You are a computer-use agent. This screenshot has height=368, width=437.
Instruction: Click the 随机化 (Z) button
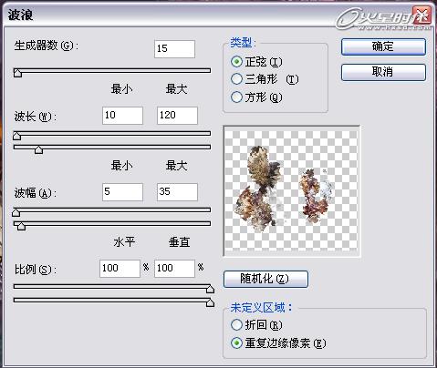pyautogui.click(x=265, y=279)
